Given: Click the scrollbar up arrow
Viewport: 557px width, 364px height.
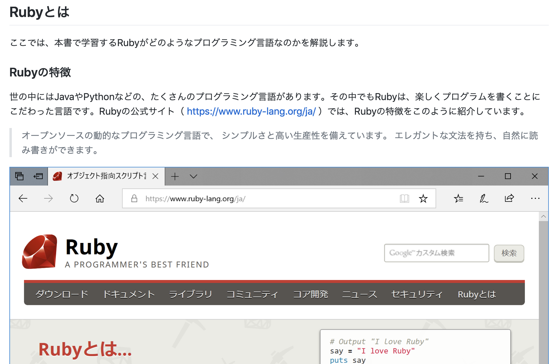Looking at the screenshot, I should click(x=544, y=217).
